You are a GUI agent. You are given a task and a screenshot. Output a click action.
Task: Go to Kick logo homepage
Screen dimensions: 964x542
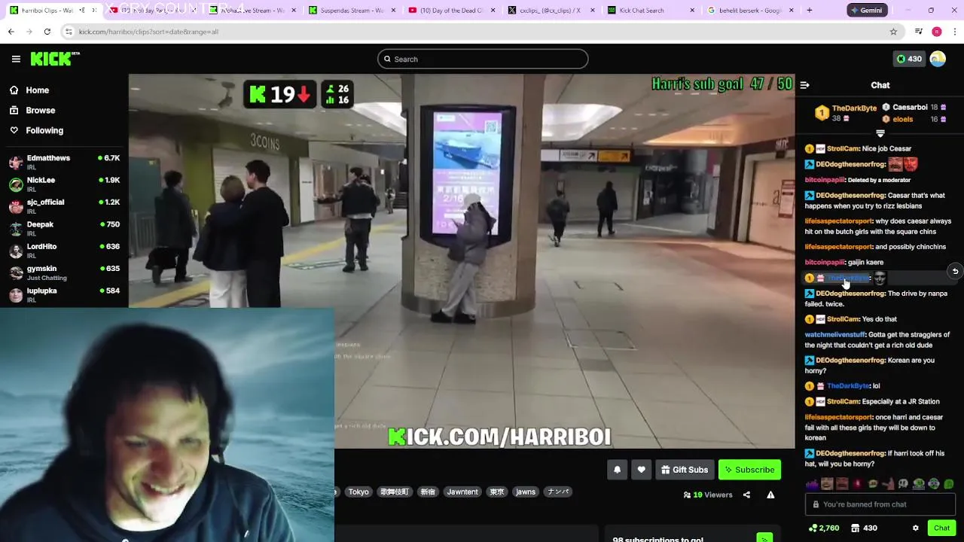click(55, 59)
